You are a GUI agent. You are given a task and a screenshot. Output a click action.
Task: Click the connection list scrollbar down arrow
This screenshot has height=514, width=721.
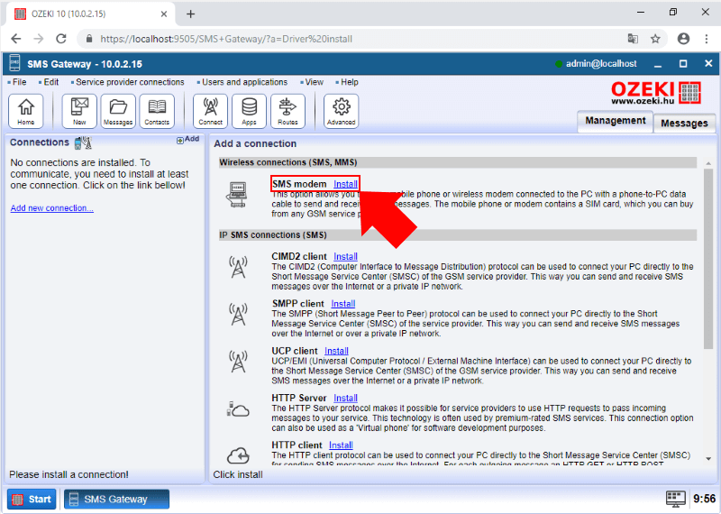[x=708, y=459]
